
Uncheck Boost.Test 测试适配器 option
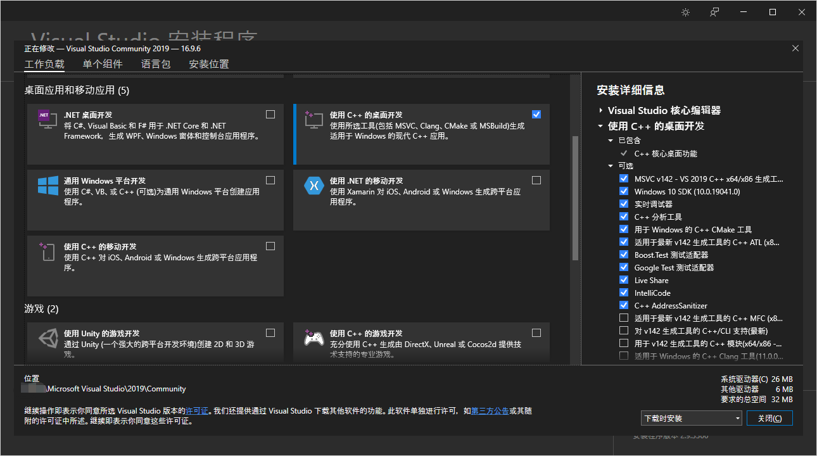[624, 255]
